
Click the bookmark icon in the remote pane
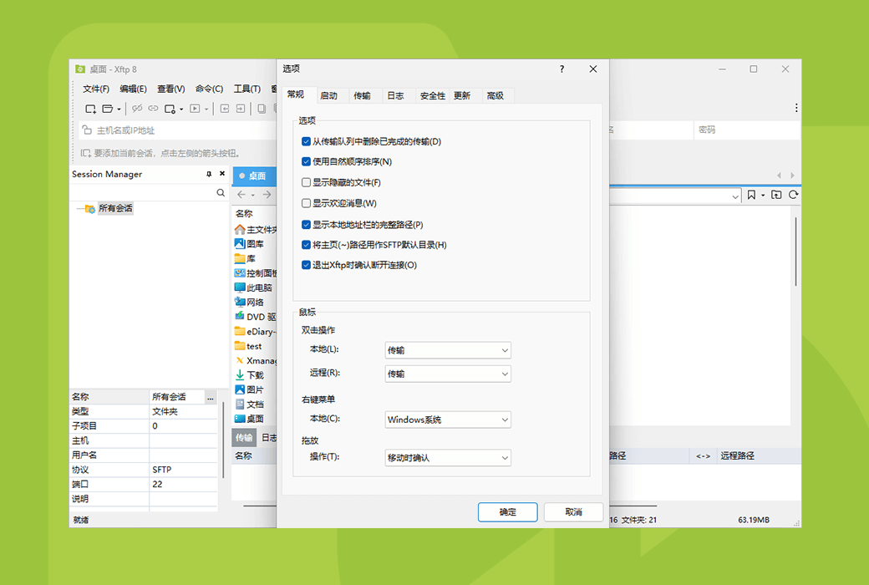coord(751,195)
